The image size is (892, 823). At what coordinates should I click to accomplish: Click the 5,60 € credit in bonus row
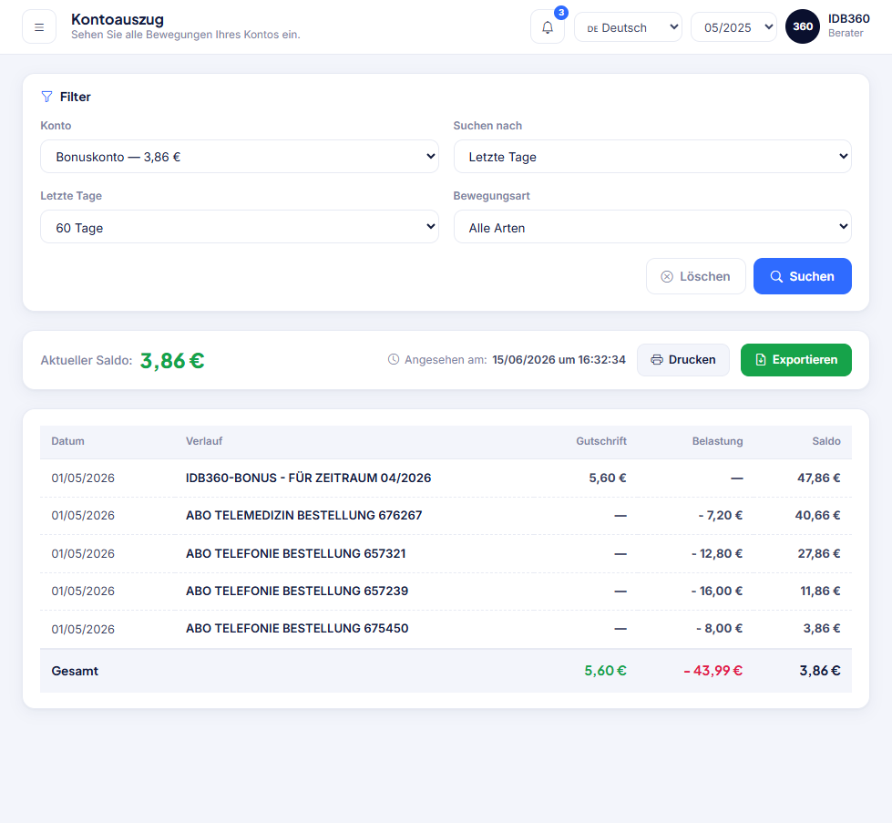coord(608,478)
